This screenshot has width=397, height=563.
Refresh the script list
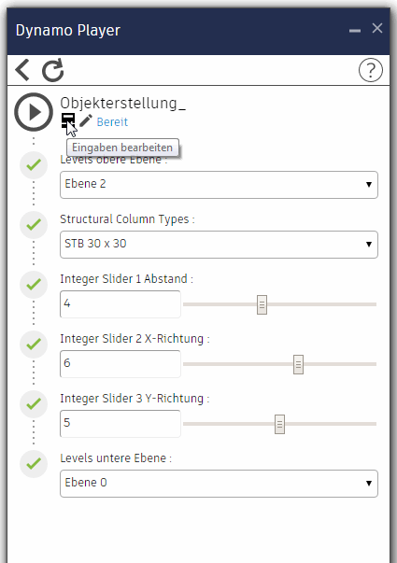pyautogui.click(x=53, y=70)
